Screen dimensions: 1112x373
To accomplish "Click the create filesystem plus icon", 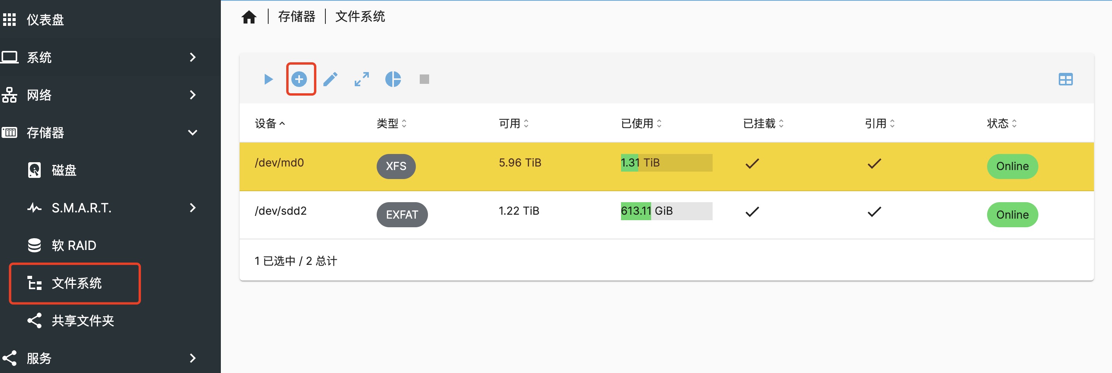I will (299, 80).
